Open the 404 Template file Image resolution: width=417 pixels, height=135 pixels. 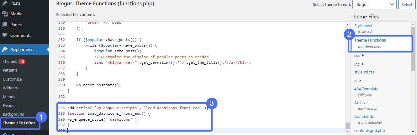pyautogui.click(x=366, y=89)
